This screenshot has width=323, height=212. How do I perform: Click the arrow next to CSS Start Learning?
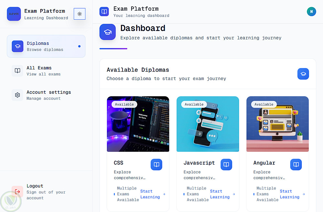coord(164,194)
